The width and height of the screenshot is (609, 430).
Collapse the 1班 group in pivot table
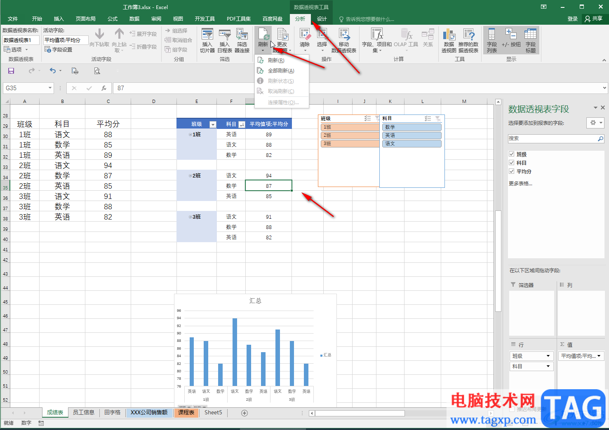tap(190, 135)
